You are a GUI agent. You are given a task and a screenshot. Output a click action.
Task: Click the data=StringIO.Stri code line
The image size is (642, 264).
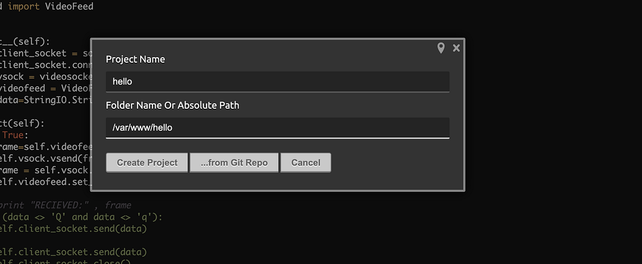[45, 100]
